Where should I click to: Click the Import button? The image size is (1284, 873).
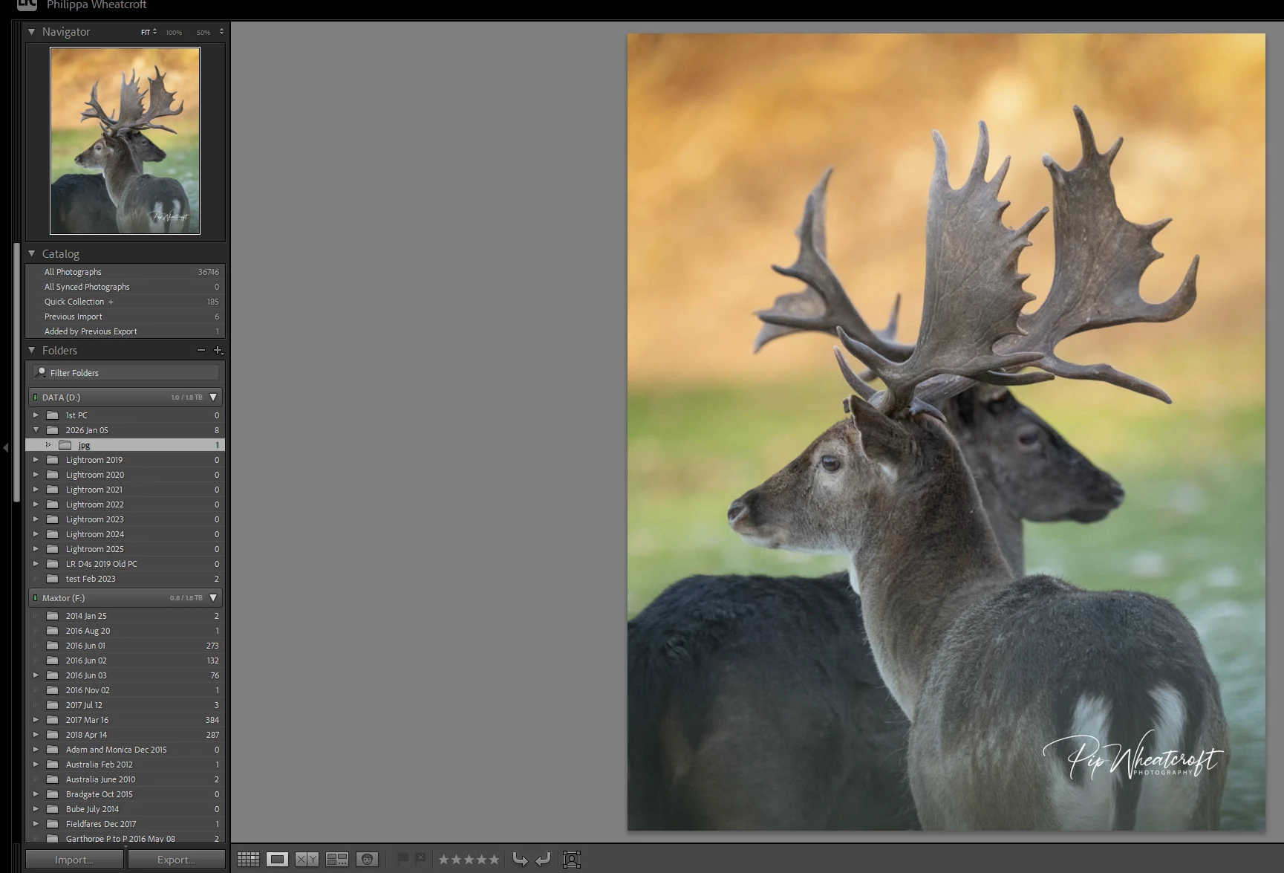tap(74, 860)
